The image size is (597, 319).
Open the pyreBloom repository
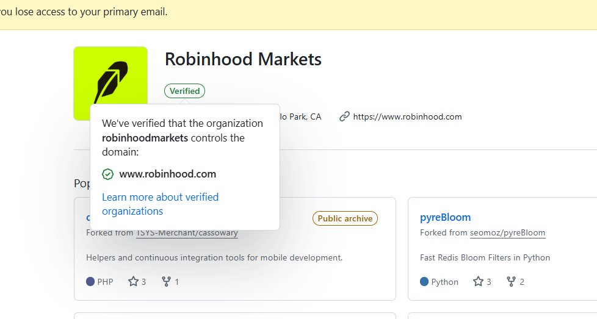pos(445,217)
